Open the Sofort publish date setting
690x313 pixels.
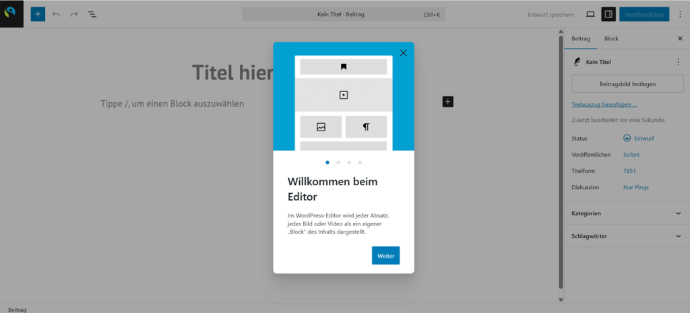pos(631,155)
